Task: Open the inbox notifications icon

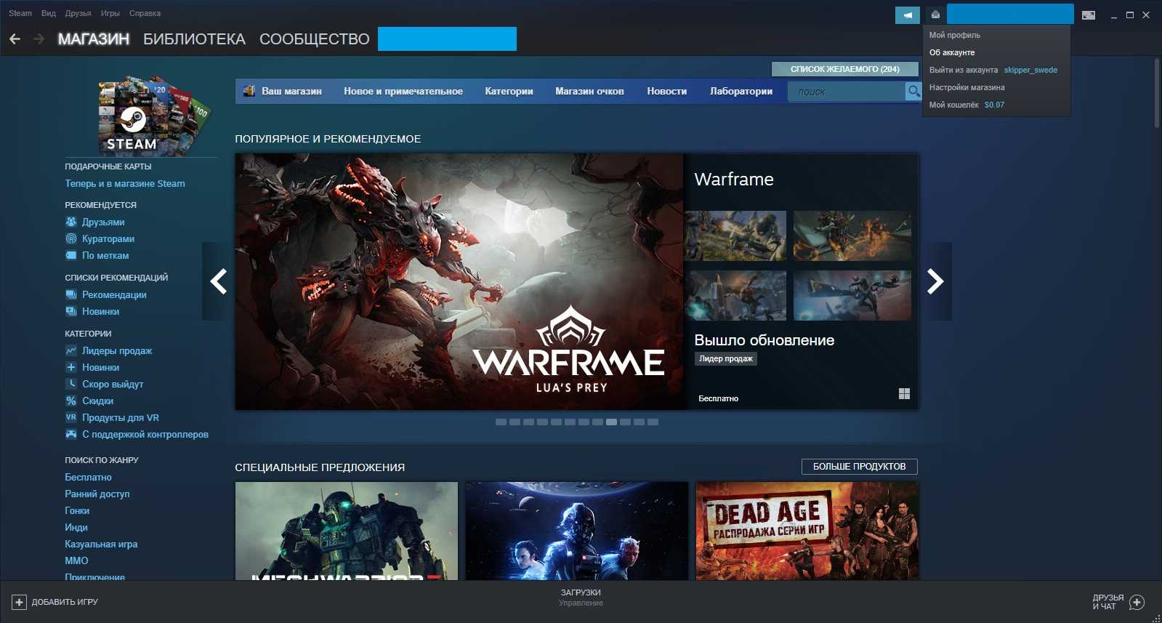Action: [x=935, y=15]
